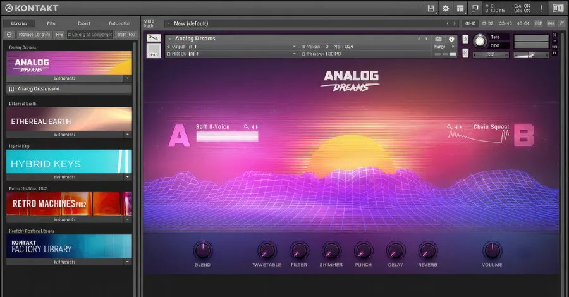Screen dimensions: 569x297
Task: Select rack page 17-32
Action: point(487,23)
